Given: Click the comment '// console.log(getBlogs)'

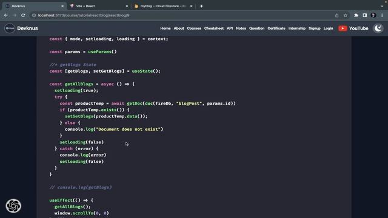Looking at the screenshot, I should 81,187.
